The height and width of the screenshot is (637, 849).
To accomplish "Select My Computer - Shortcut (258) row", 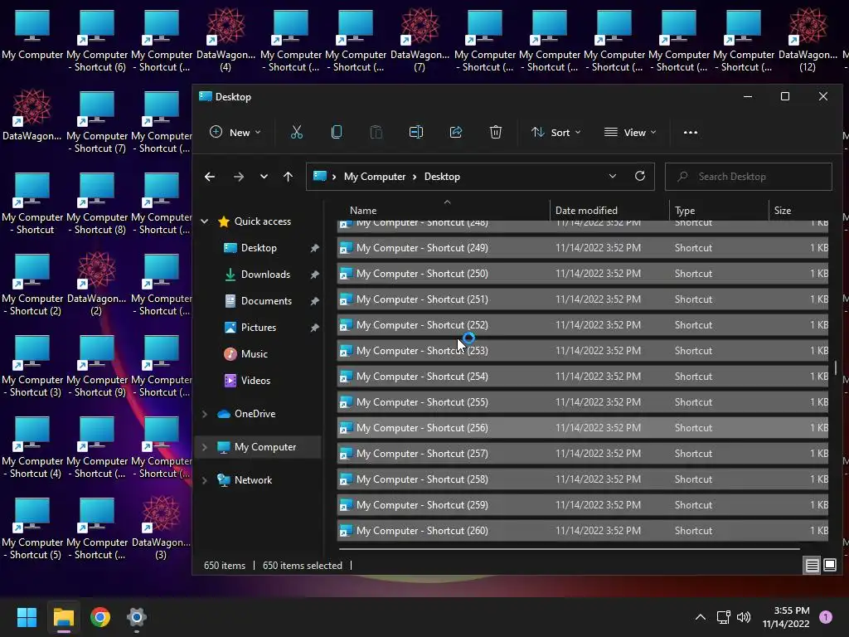I will click(x=583, y=479).
